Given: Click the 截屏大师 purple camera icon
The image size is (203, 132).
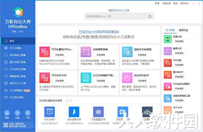Looking at the screenshot, I should (x=168, y=51).
